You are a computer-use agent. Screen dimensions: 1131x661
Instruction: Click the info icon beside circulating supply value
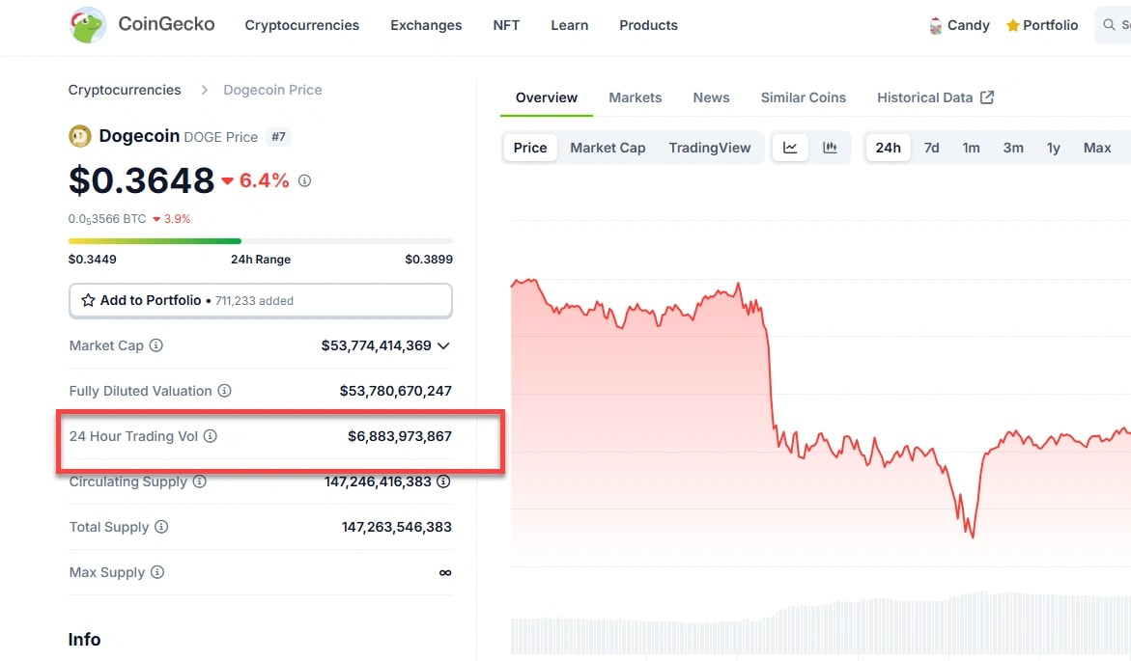[x=443, y=482]
